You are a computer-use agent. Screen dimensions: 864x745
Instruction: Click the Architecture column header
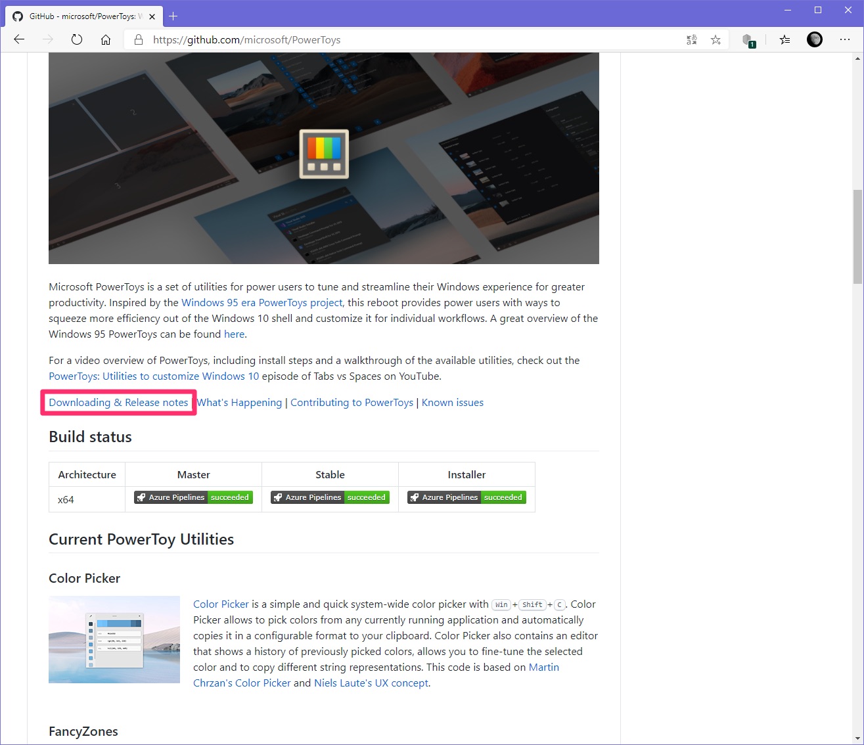(87, 474)
